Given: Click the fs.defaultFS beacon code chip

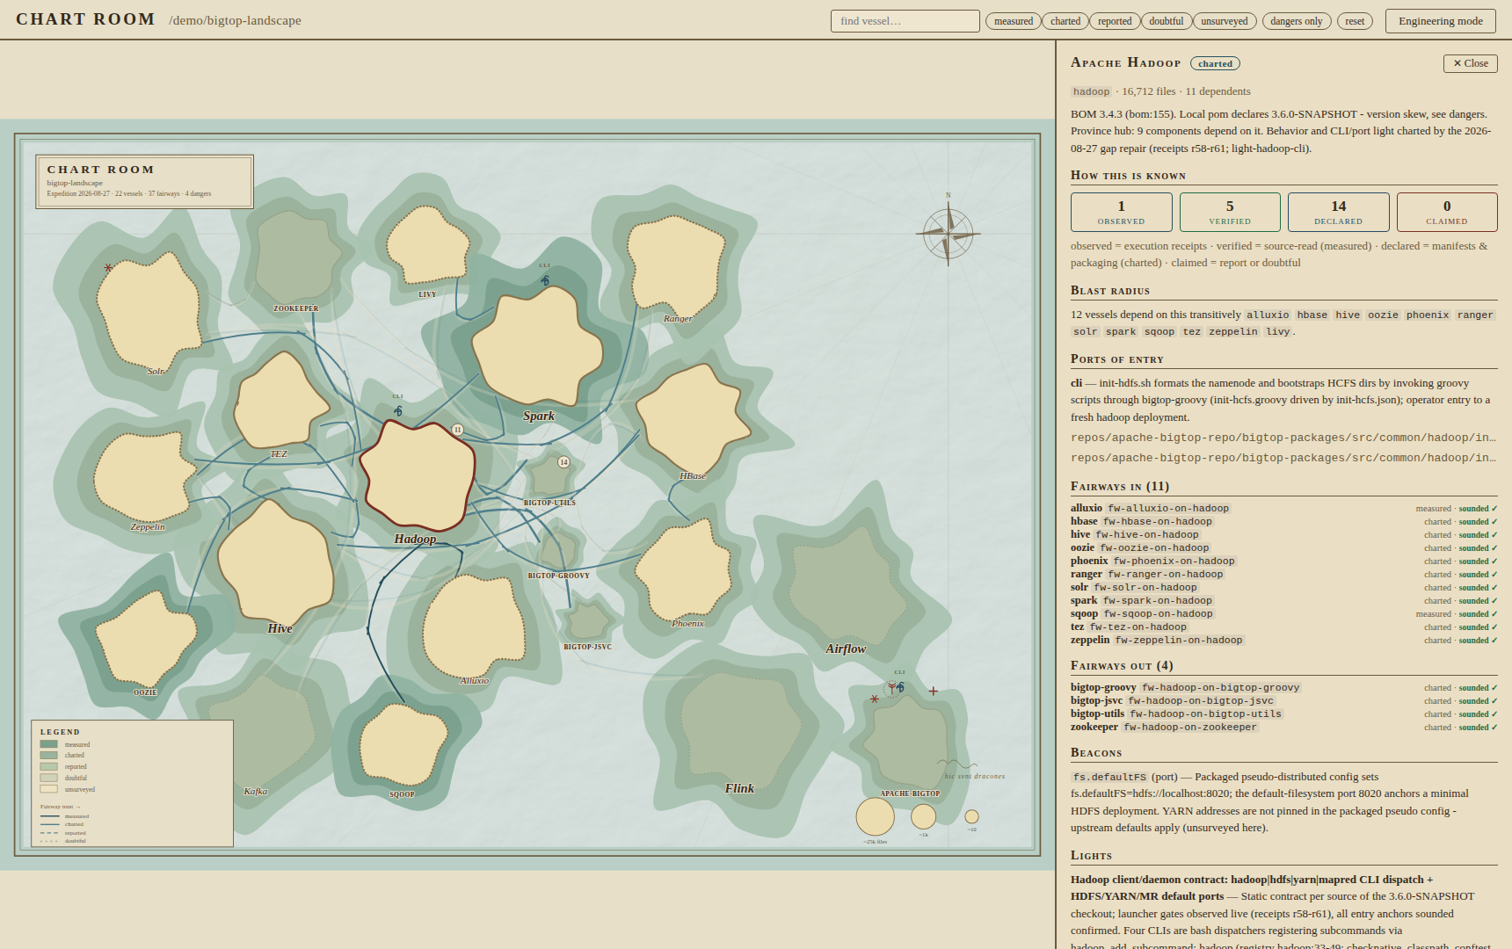Looking at the screenshot, I should coord(1109,777).
